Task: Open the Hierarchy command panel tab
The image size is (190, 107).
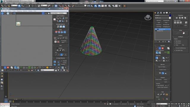Action: (x=161, y=13)
